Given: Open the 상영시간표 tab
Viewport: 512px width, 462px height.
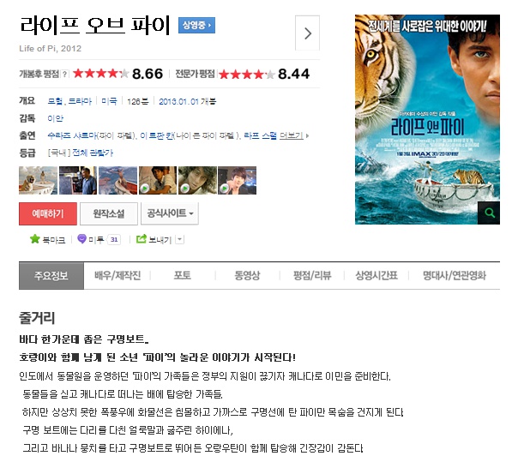Looking at the screenshot, I should [376, 275].
